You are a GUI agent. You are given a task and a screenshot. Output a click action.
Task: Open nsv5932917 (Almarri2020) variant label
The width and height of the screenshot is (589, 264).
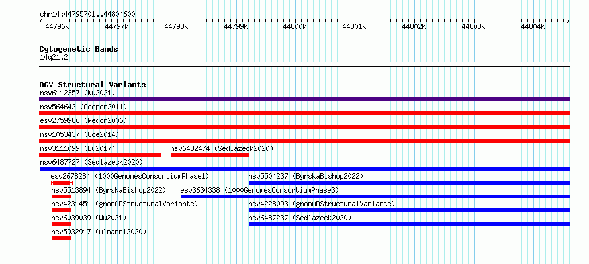point(99,232)
